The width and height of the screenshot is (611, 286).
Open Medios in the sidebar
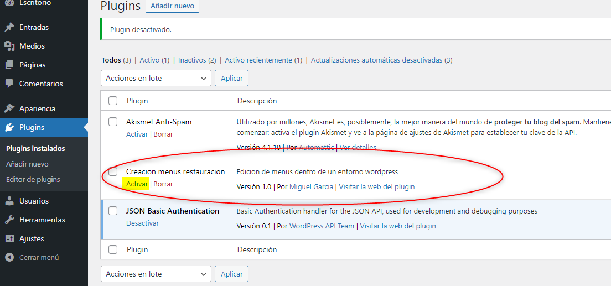click(x=32, y=46)
